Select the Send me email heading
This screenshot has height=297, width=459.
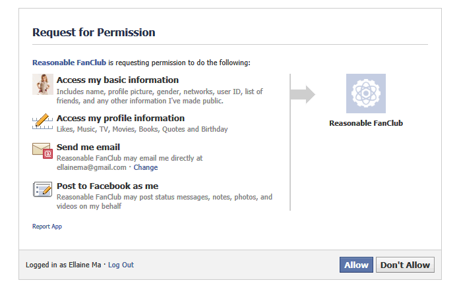pyautogui.click(x=88, y=148)
